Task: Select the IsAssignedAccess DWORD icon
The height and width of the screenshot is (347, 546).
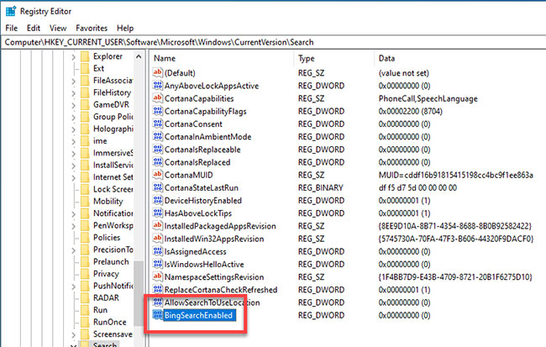Action: point(158,251)
